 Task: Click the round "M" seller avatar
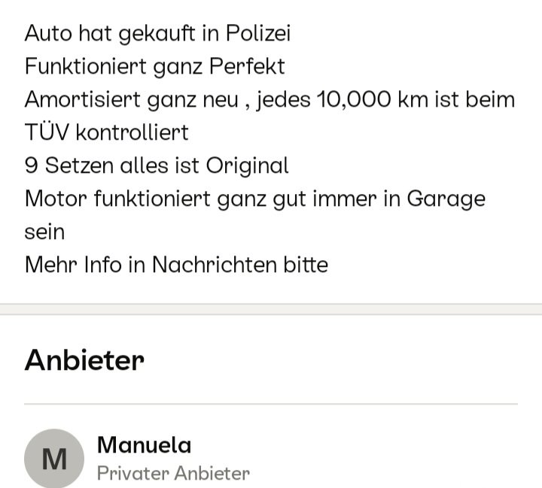click(54, 458)
